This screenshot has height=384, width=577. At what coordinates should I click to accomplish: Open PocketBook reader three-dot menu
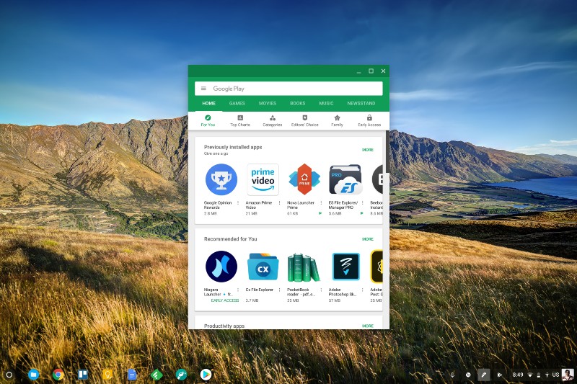click(x=321, y=290)
